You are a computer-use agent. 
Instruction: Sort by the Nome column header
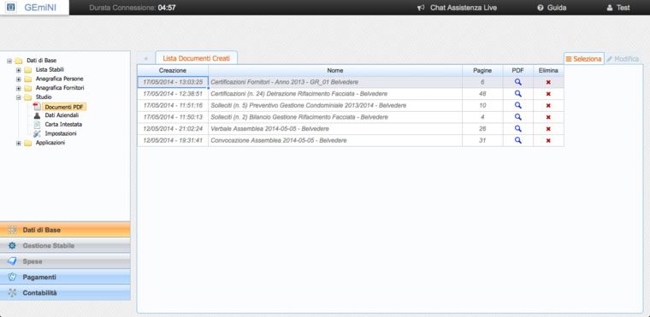[335, 70]
